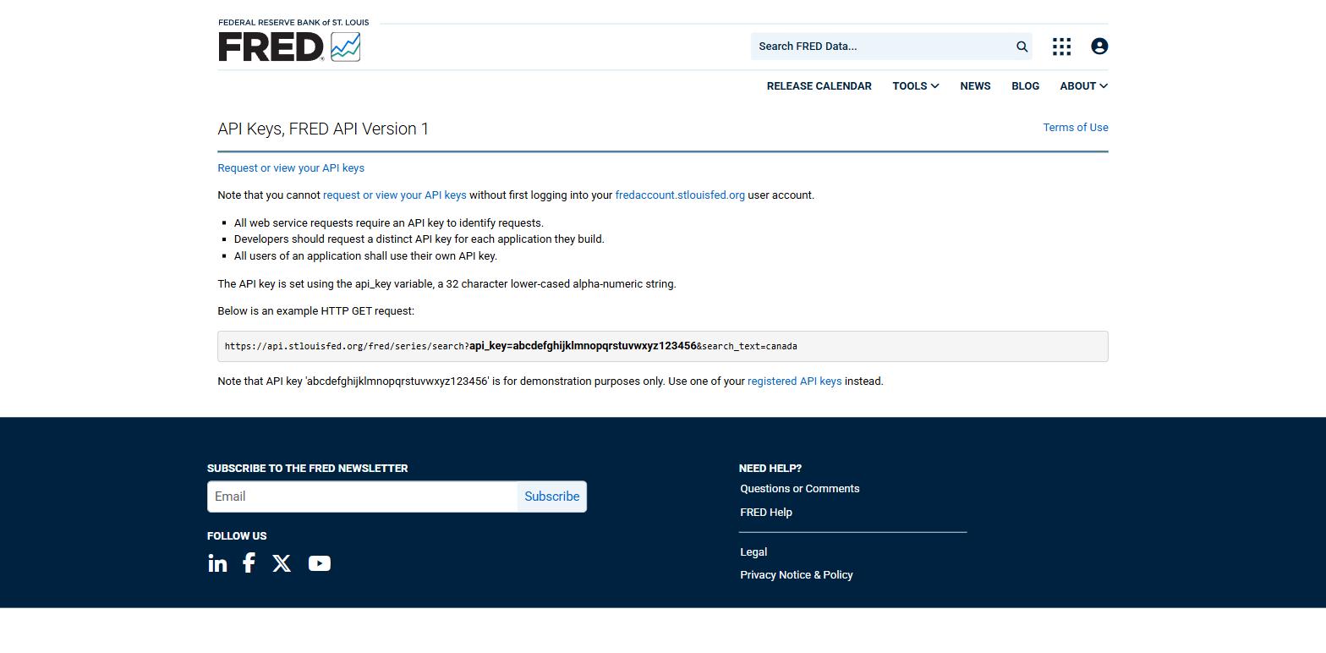Click the heading link 'Request or view your API keys'
The height and width of the screenshot is (653, 1326).
point(291,168)
